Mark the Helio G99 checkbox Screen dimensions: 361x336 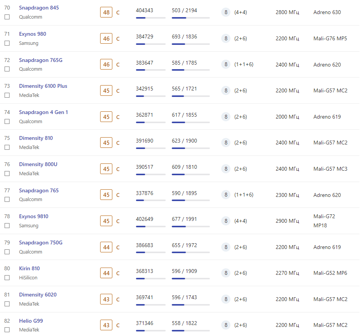[x=7, y=330]
